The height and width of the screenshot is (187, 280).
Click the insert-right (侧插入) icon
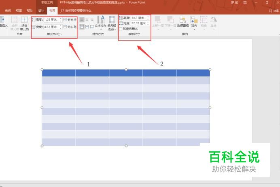tap(2, 19)
